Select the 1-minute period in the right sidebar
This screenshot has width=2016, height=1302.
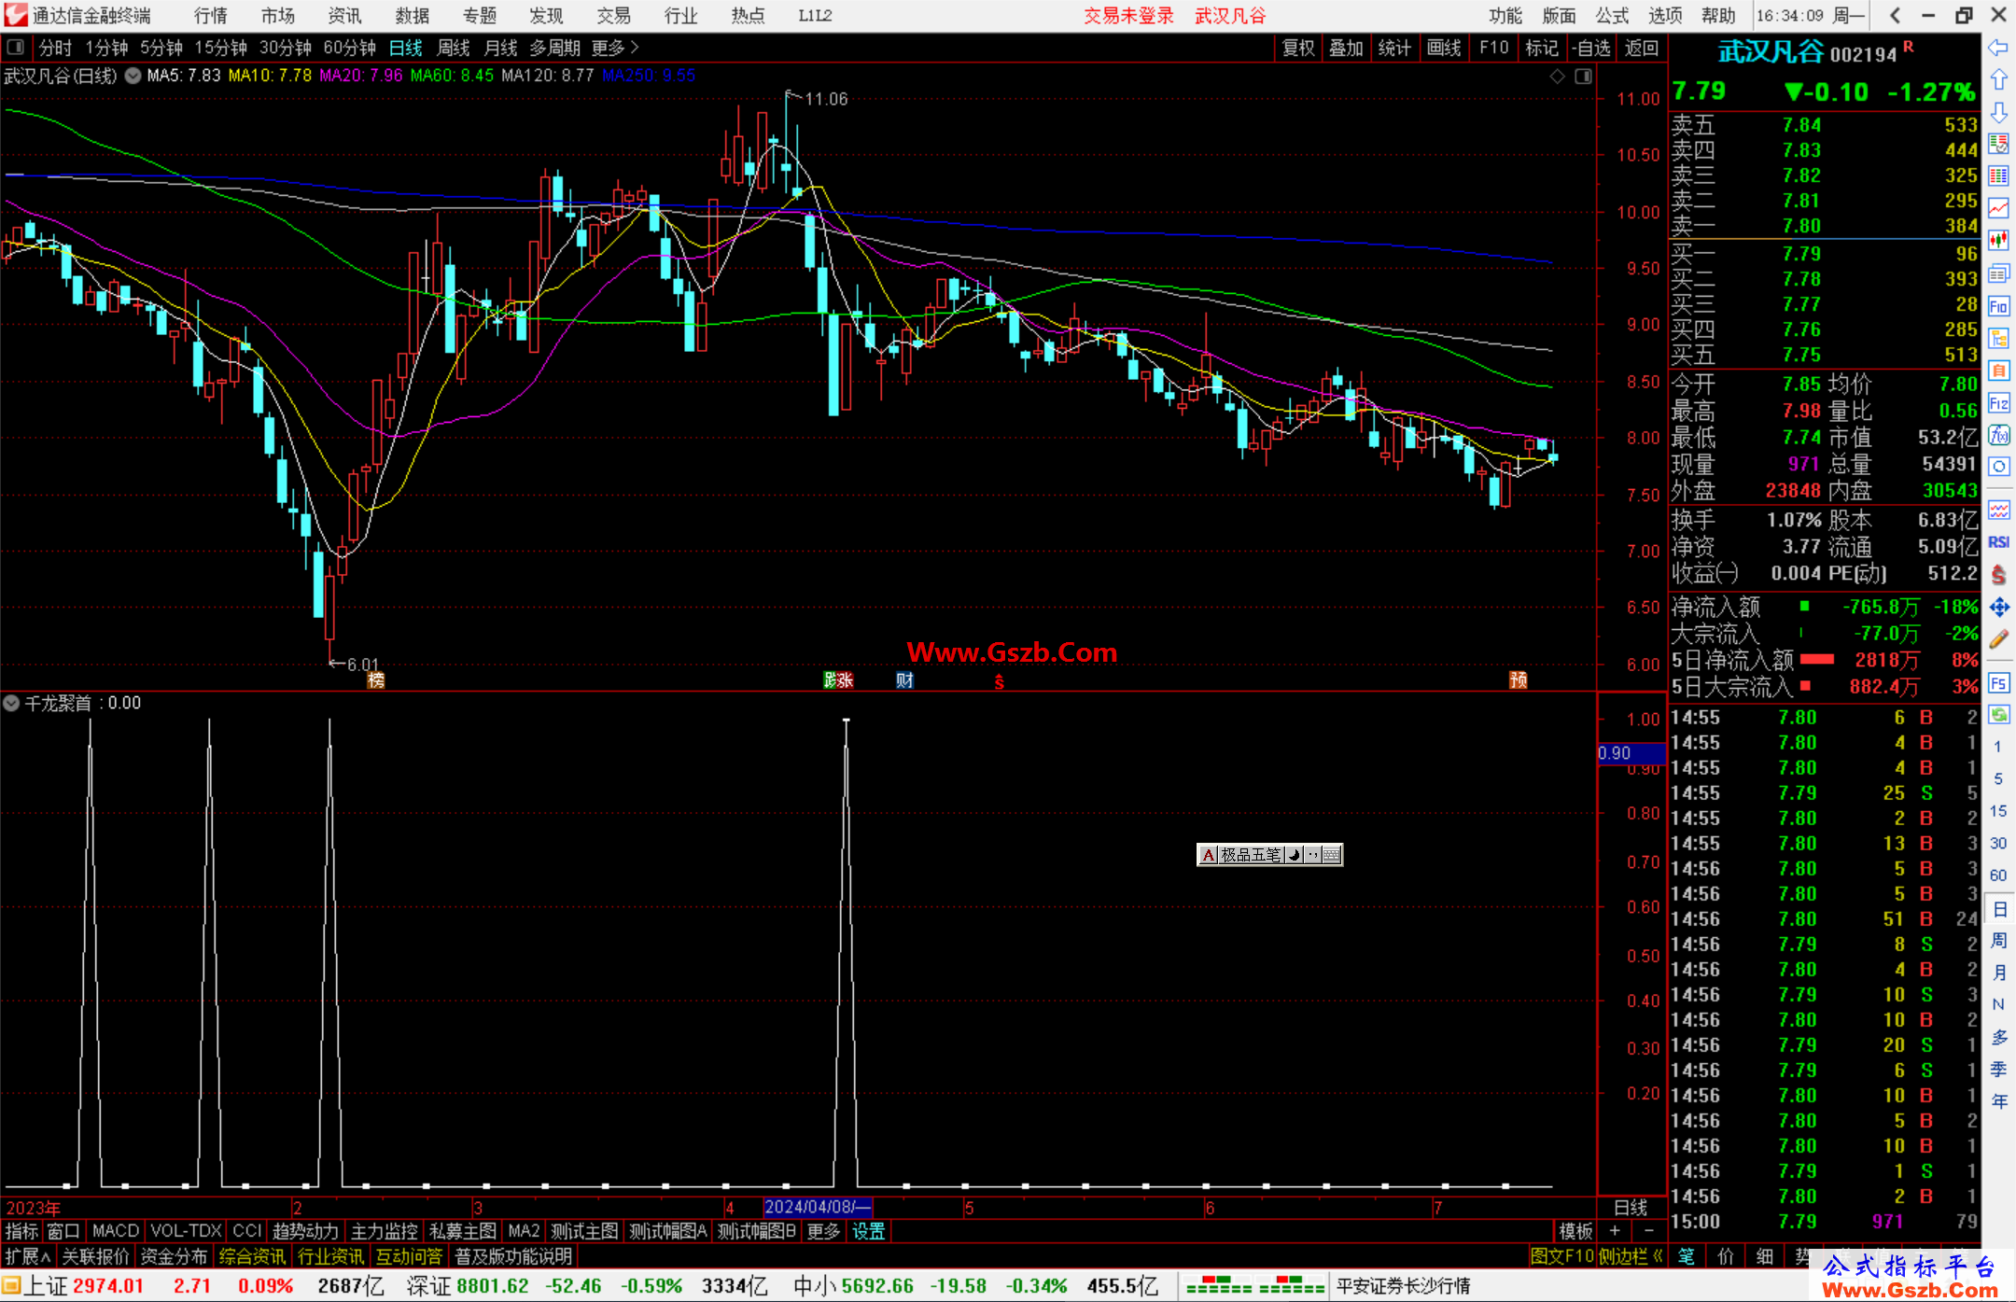coord(1997,747)
